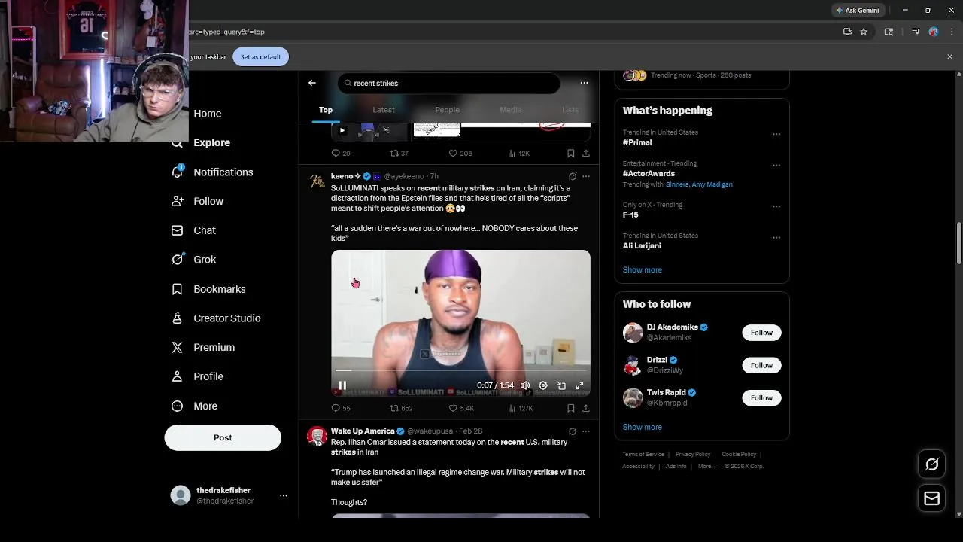Open Premium in the sidebar
Screen dimensions: 963x542
(x=204, y=347)
